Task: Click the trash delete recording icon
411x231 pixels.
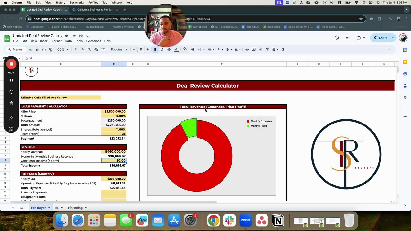Action: click(x=11, y=103)
